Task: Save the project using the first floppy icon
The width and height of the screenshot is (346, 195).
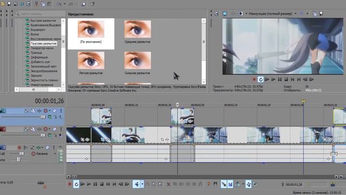Action: point(9,4)
